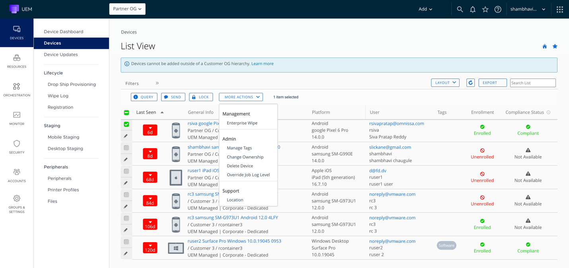Open the Partner OG selector
The width and height of the screenshot is (569, 268).
click(x=127, y=9)
